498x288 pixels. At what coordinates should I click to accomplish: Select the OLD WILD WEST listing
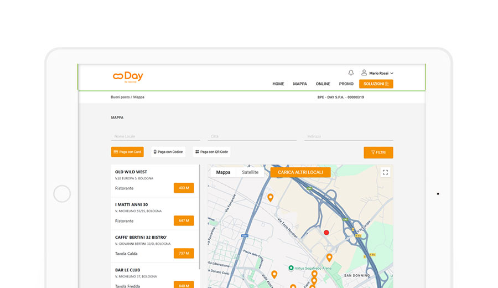click(x=155, y=181)
